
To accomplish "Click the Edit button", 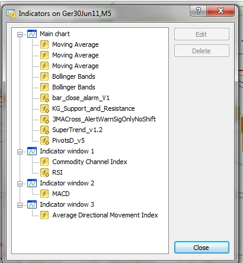I will click(202, 34).
